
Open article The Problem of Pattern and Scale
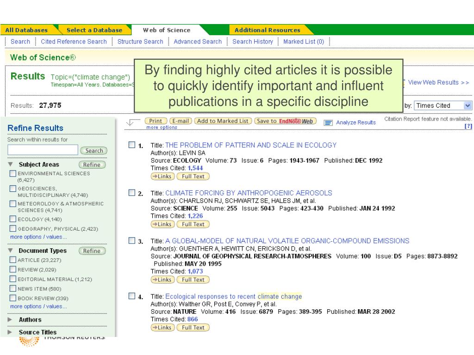(x=251, y=145)
